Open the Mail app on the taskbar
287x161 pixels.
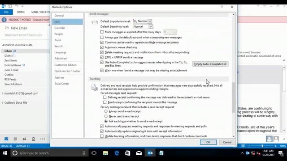pos(139,153)
